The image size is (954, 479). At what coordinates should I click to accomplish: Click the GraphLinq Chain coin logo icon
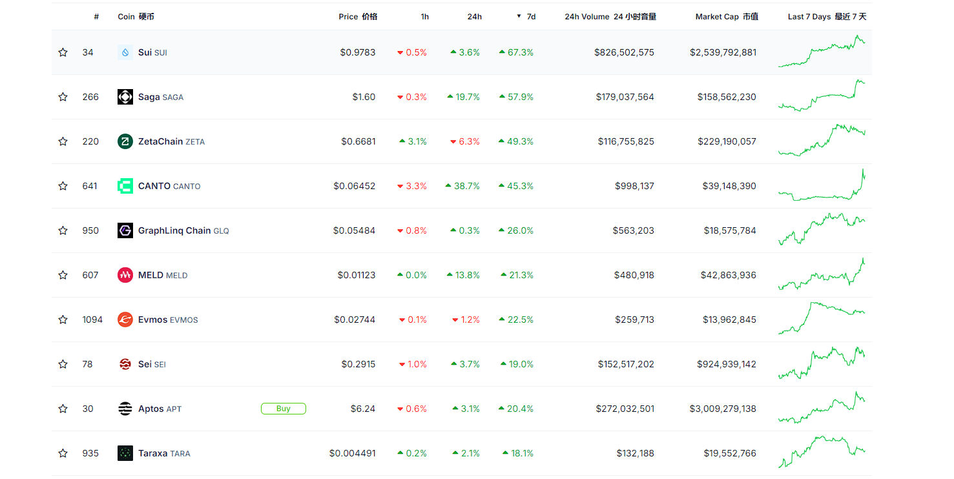tap(125, 230)
